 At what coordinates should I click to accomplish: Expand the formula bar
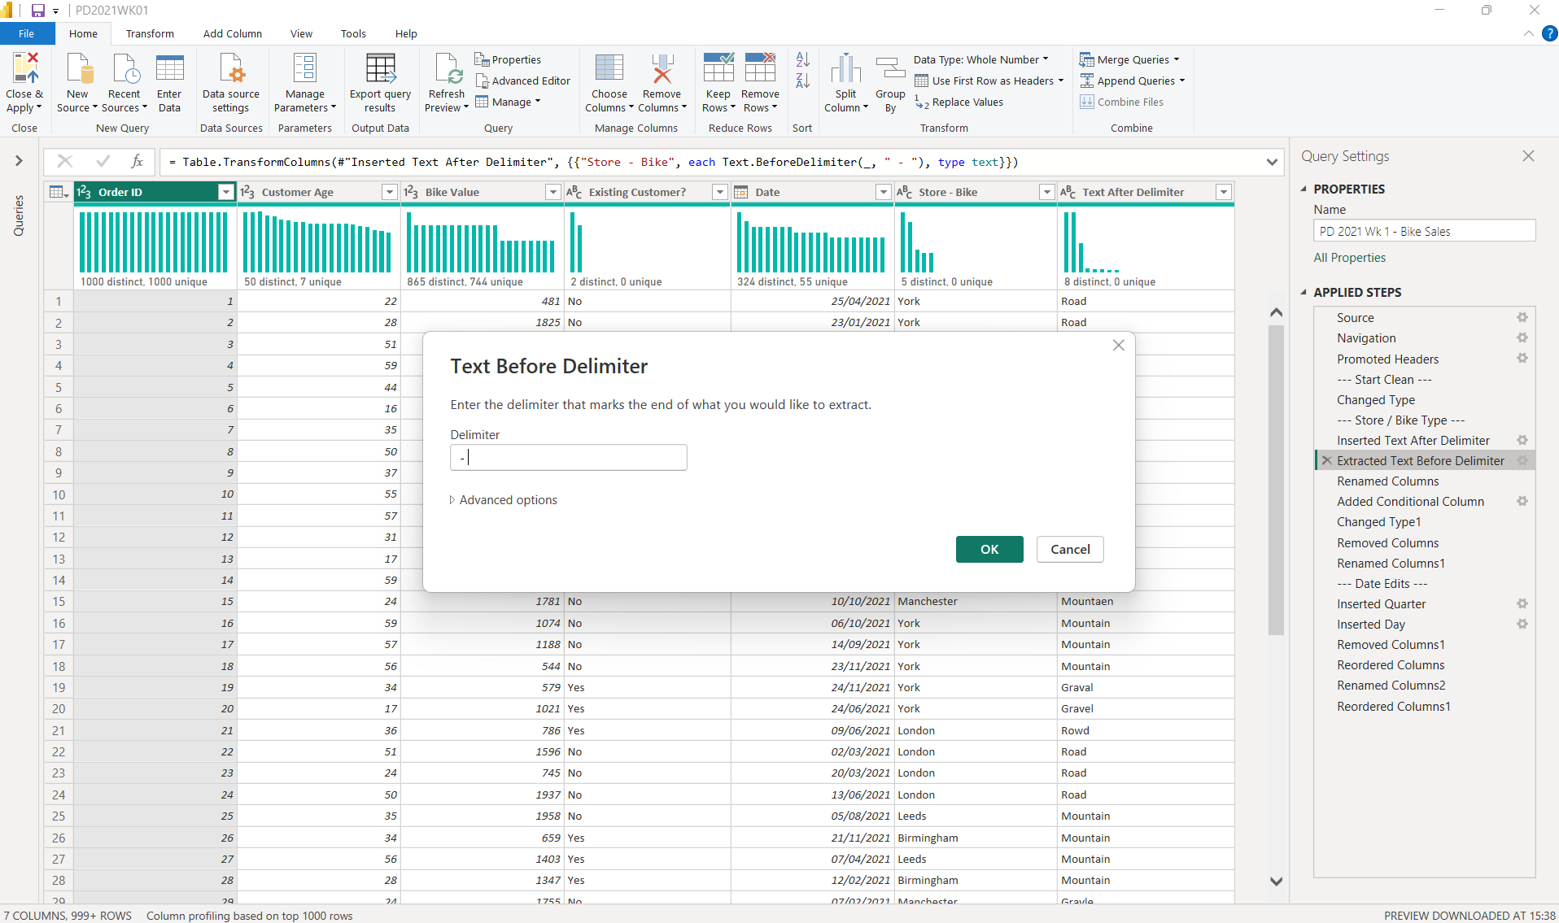(x=1271, y=162)
